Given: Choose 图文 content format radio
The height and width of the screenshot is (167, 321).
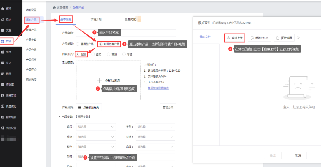Looking at the screenshot, I should point(93,54).
